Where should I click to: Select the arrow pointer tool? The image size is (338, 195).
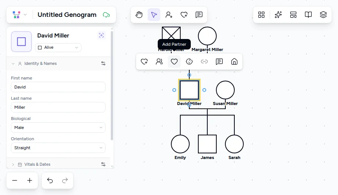pos(154,15)
